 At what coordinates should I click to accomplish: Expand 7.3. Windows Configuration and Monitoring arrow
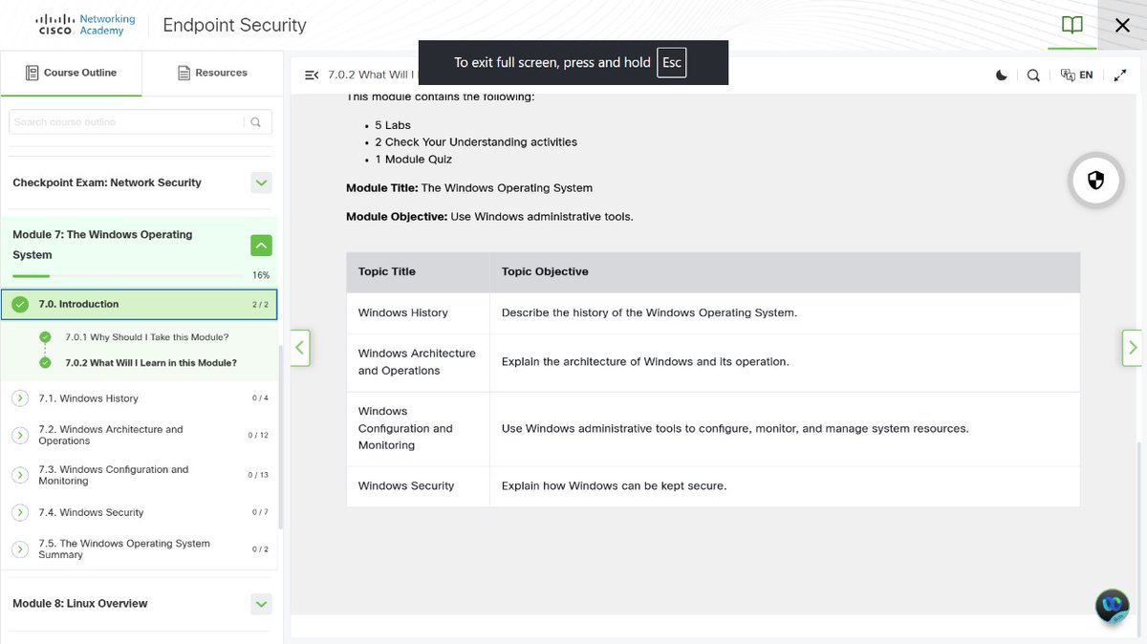coord(20,475)
